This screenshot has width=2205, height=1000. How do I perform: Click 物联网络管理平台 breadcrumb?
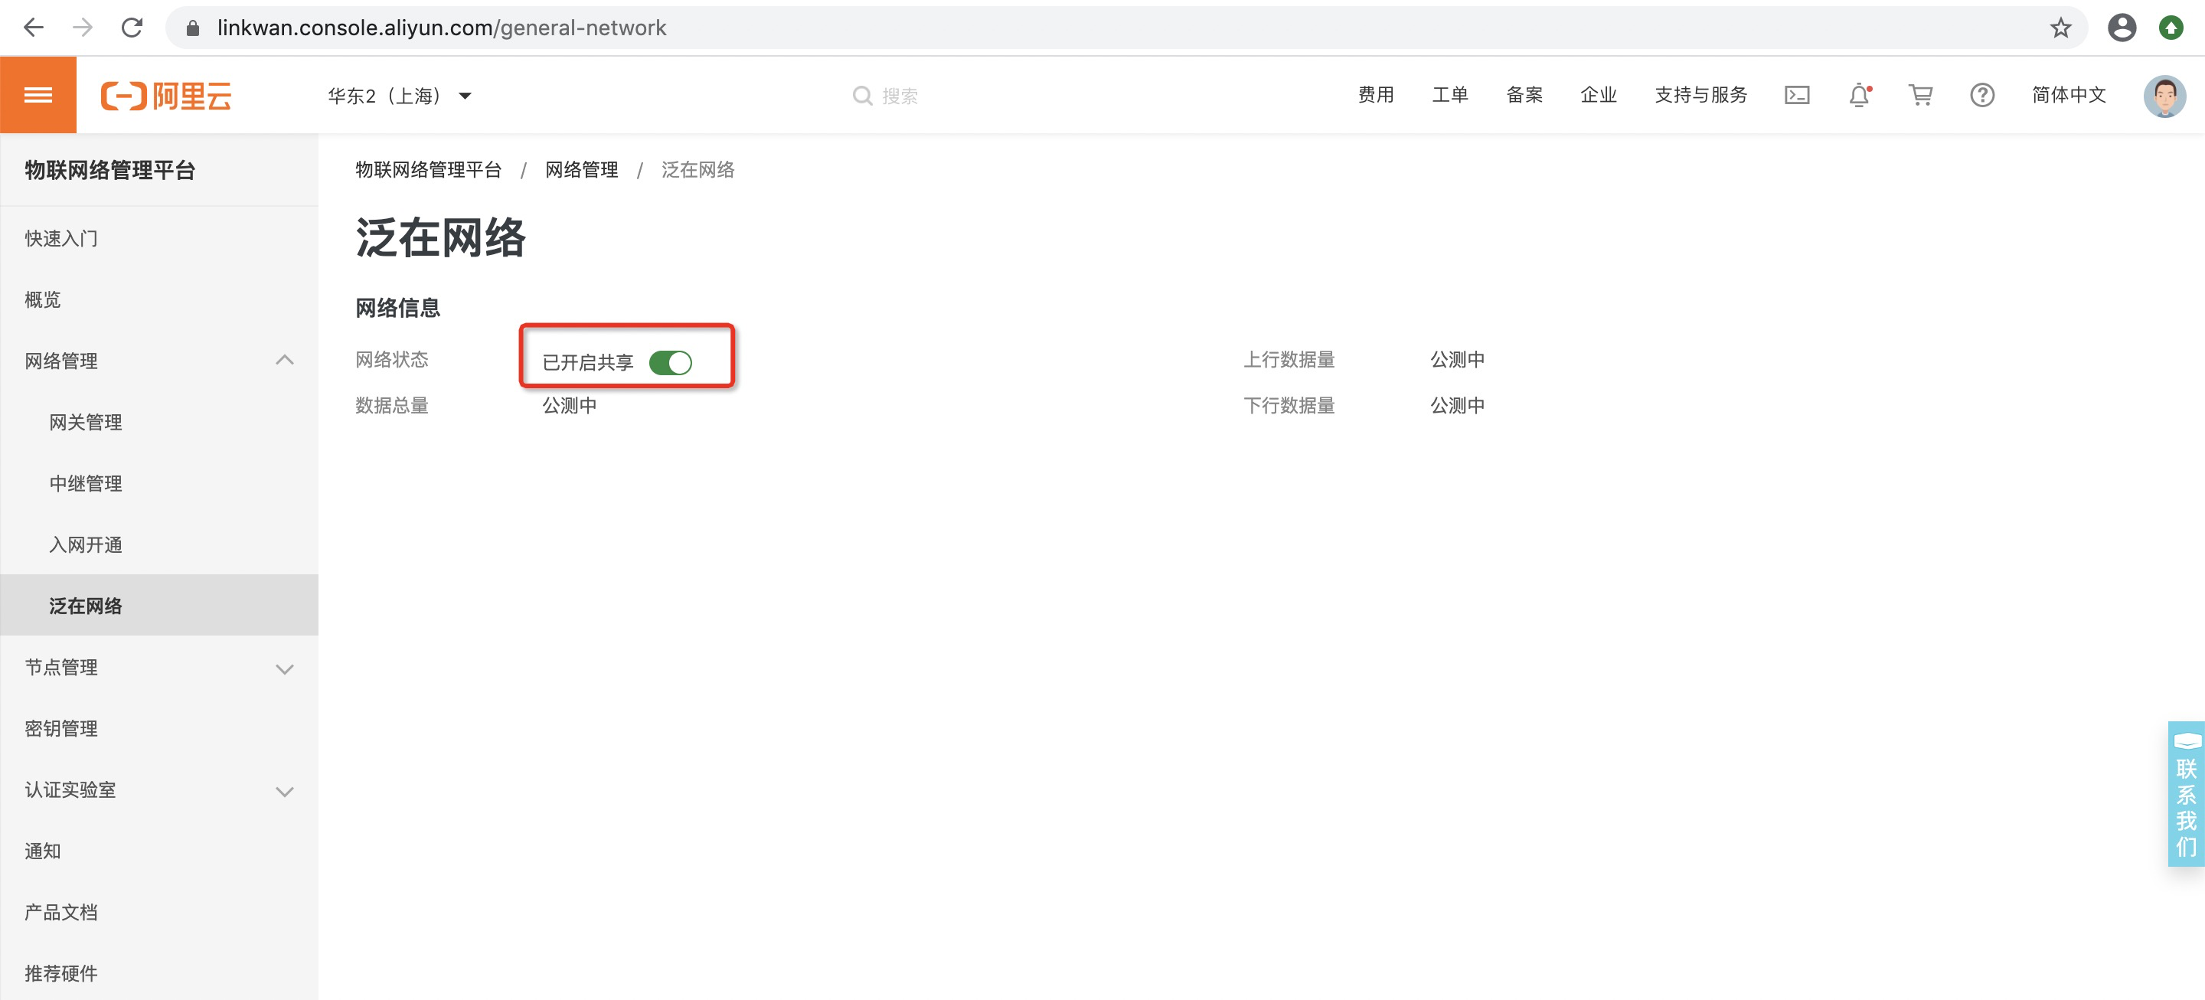(x=428, y=169)
